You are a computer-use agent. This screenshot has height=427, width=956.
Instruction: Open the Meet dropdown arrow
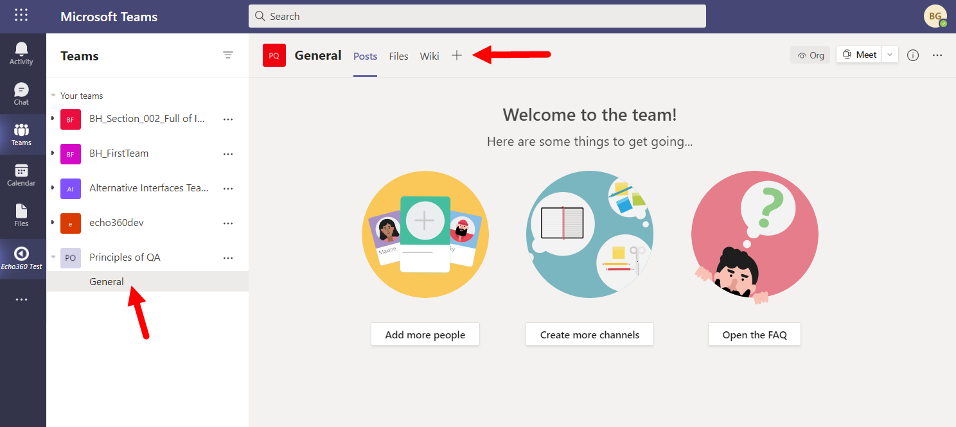[890, 55]
